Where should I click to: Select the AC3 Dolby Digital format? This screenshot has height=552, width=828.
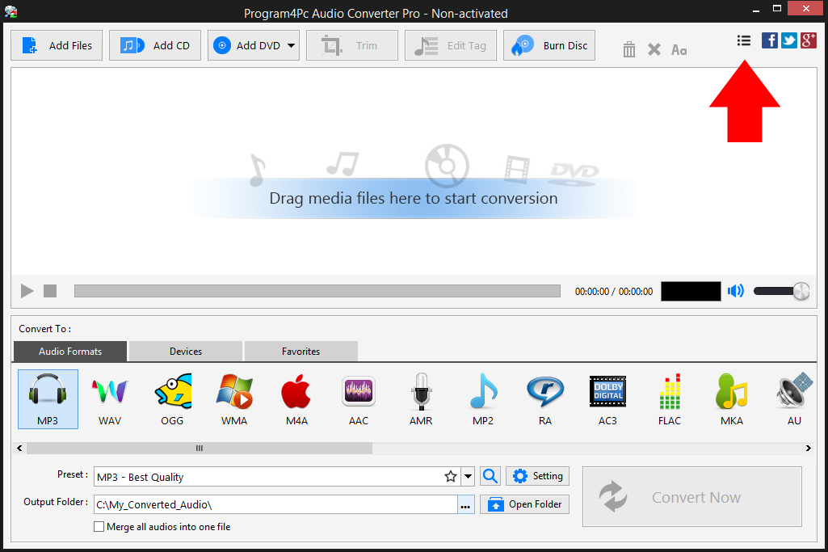607,398
